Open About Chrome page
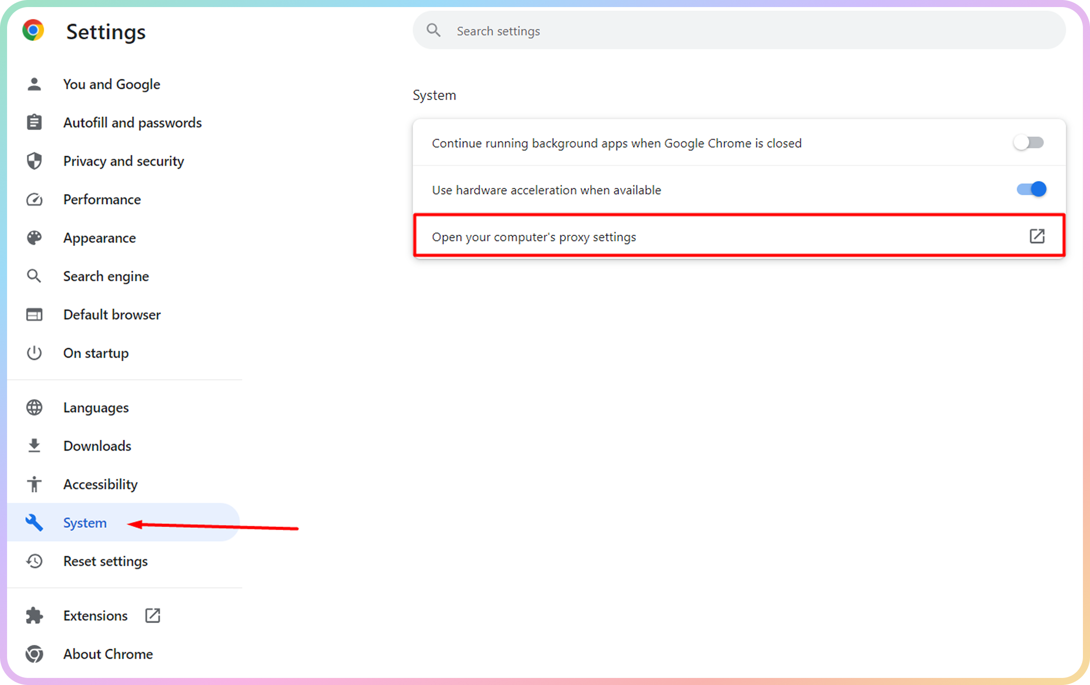1090x685 pixels. click(108, 654)
